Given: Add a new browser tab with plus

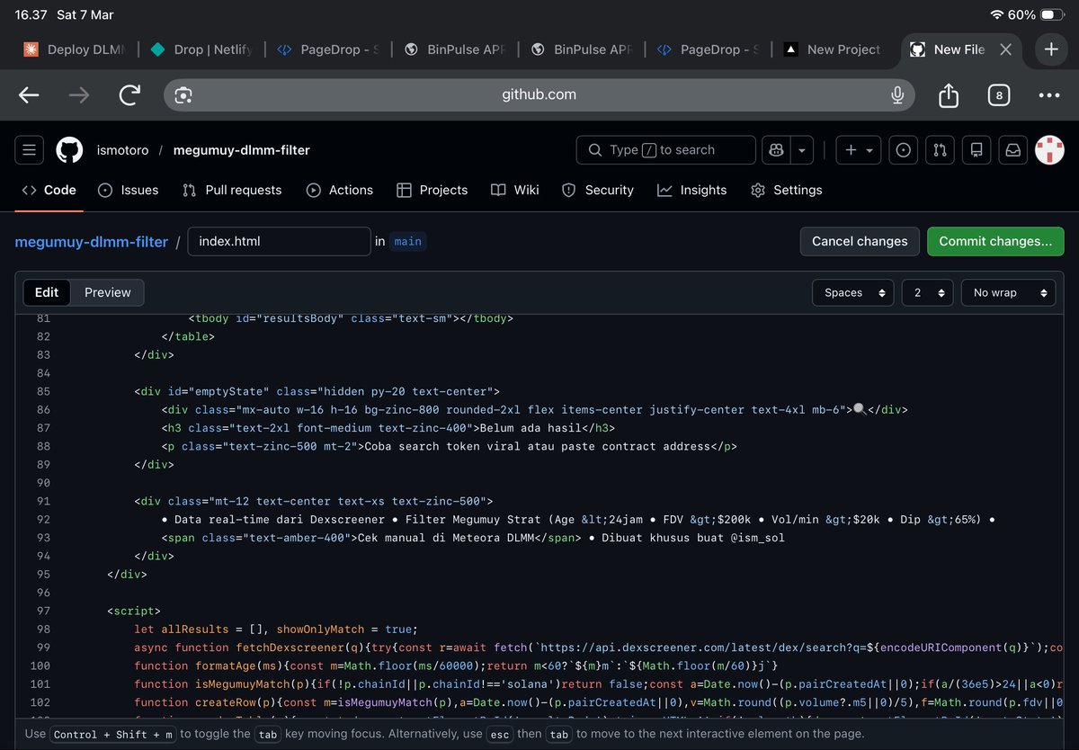Looking at the screenshot, I should pyautogui.click(x=1051, y=49).
